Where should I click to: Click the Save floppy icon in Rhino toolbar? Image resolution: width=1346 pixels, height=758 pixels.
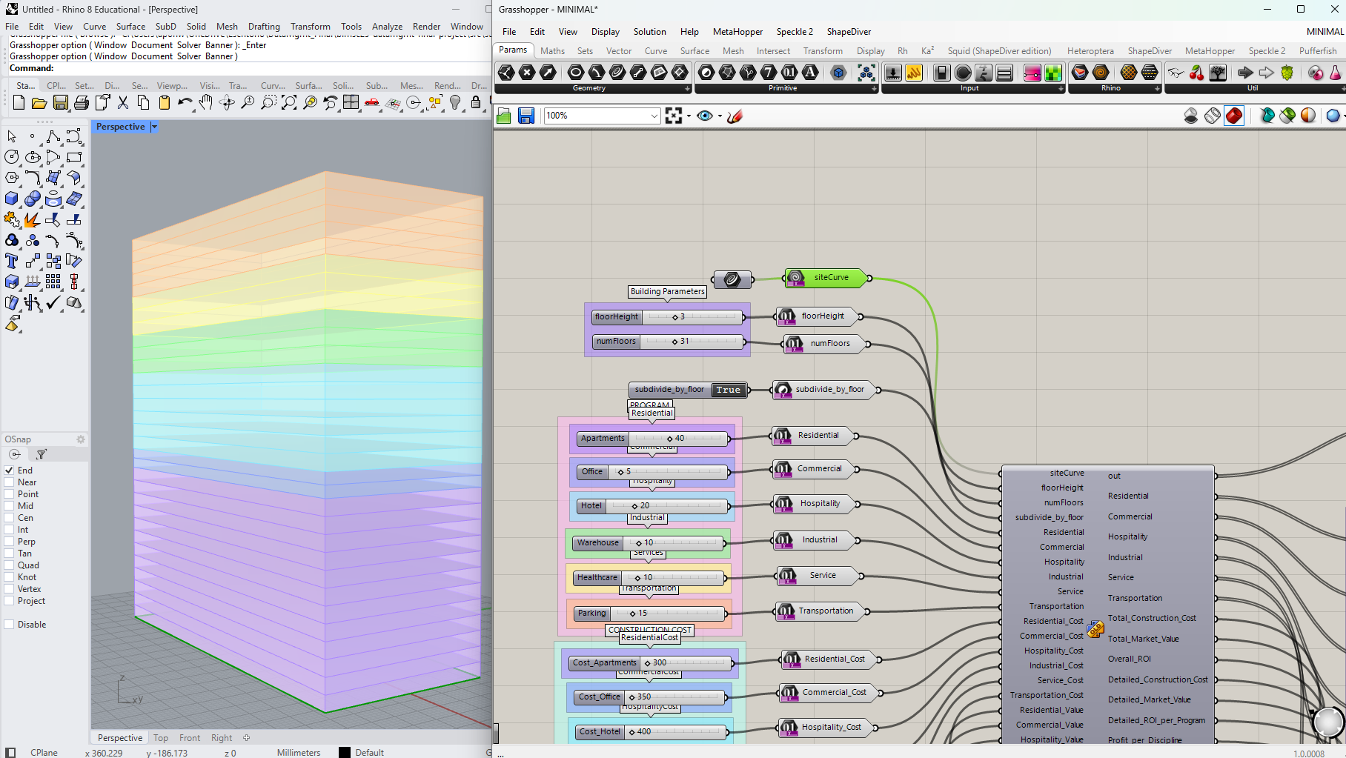click(x=61, y=103)
